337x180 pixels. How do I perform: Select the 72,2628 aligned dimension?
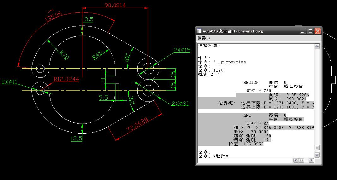click(x=137, y=125)
